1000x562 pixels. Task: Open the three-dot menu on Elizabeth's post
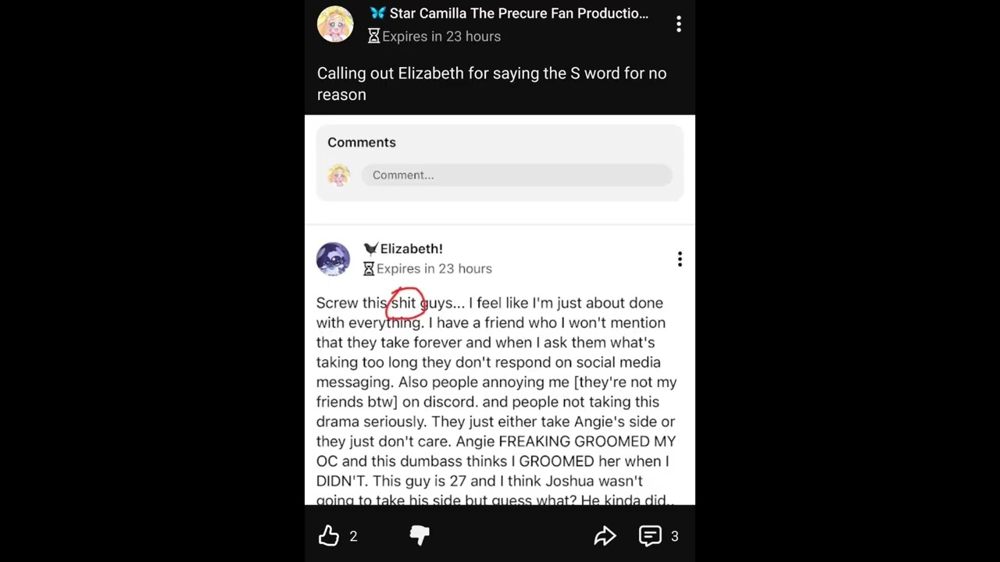(x=680, y=259)
